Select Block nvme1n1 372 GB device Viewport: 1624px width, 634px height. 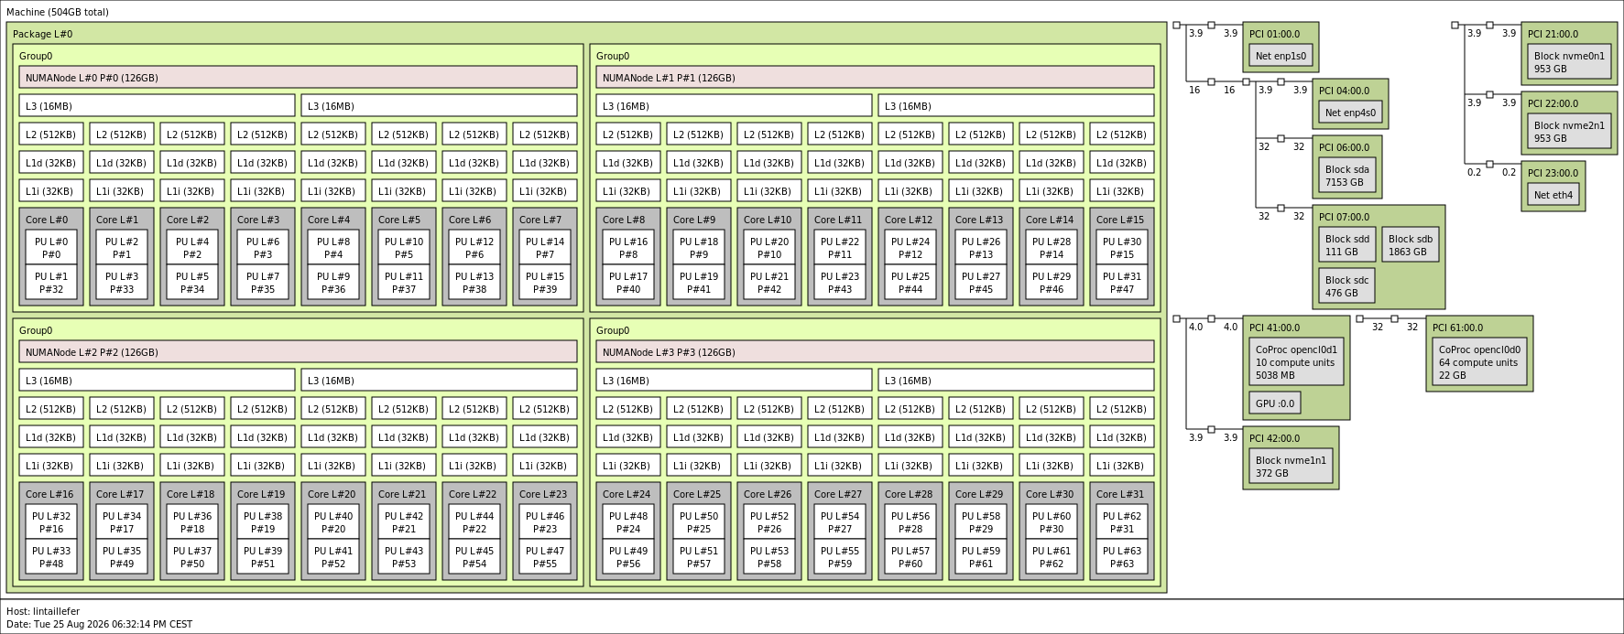(x=1291, y=467)
